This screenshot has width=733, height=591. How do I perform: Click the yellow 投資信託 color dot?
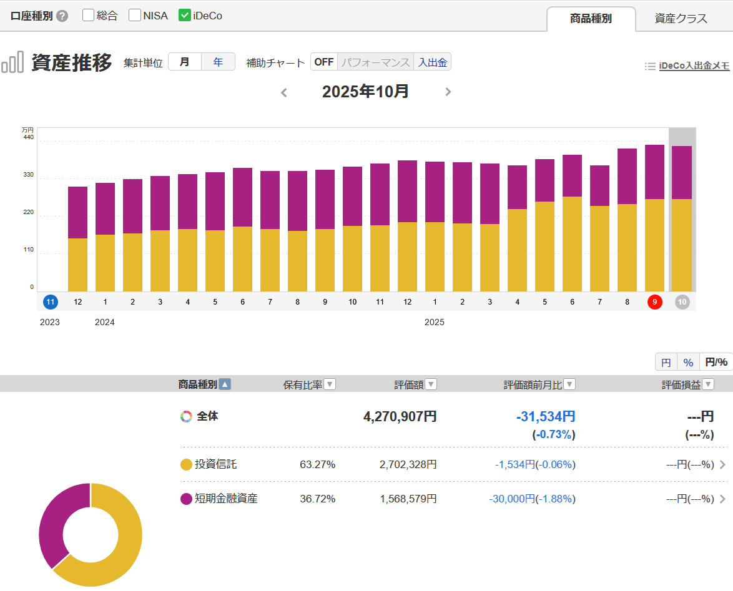(186, 464)
